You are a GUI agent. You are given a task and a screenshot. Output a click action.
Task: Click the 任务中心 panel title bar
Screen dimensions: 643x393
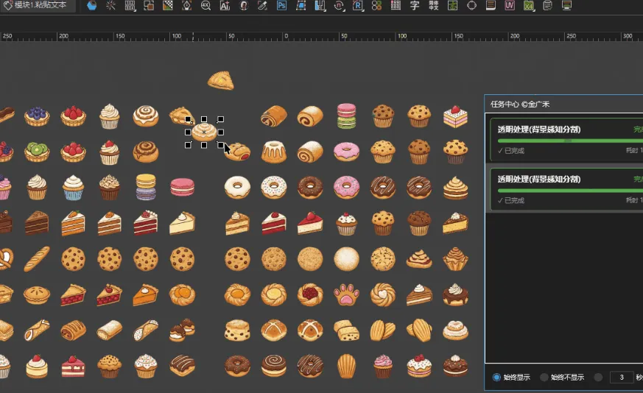[563, 104]
